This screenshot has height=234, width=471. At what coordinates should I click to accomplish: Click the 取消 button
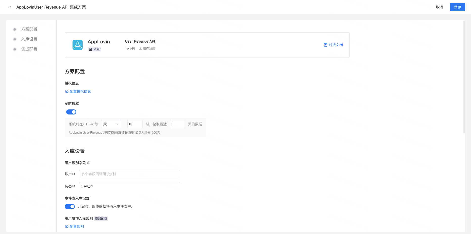pos(439,7)
